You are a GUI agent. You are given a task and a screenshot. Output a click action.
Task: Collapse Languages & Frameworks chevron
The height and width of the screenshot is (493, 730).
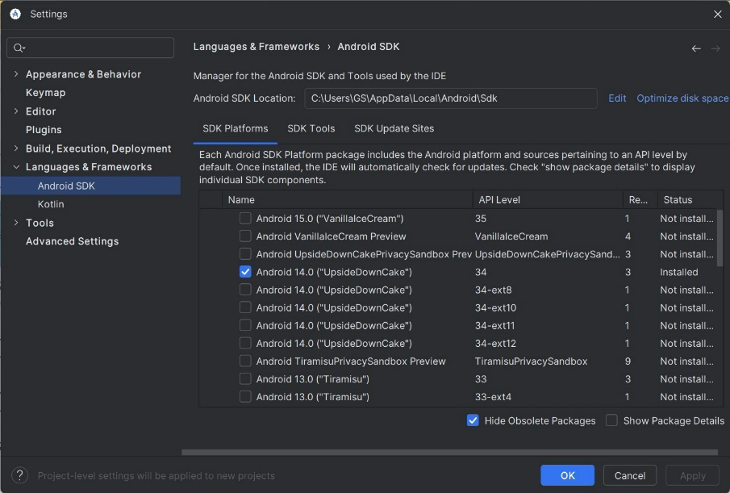(16, 167)
